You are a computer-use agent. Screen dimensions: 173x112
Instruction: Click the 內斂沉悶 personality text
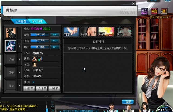[38, 53]
